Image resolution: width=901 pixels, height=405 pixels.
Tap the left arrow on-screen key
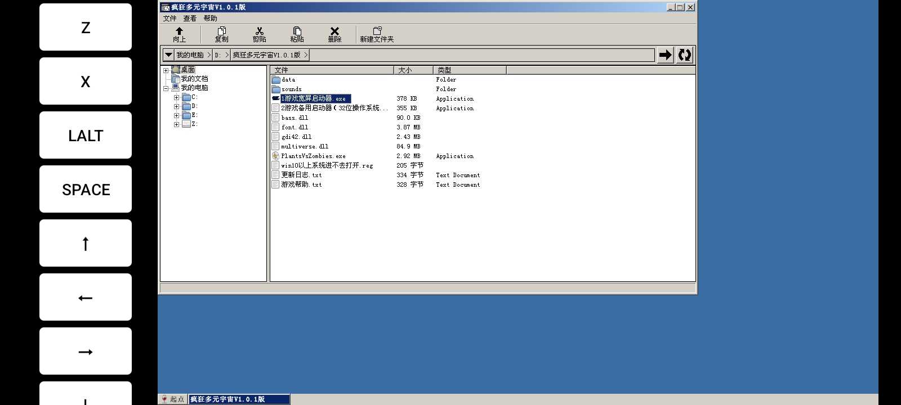click(x=86, y=297)
